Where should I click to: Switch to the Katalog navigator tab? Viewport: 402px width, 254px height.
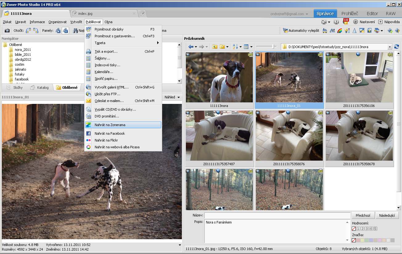point(40,88)
